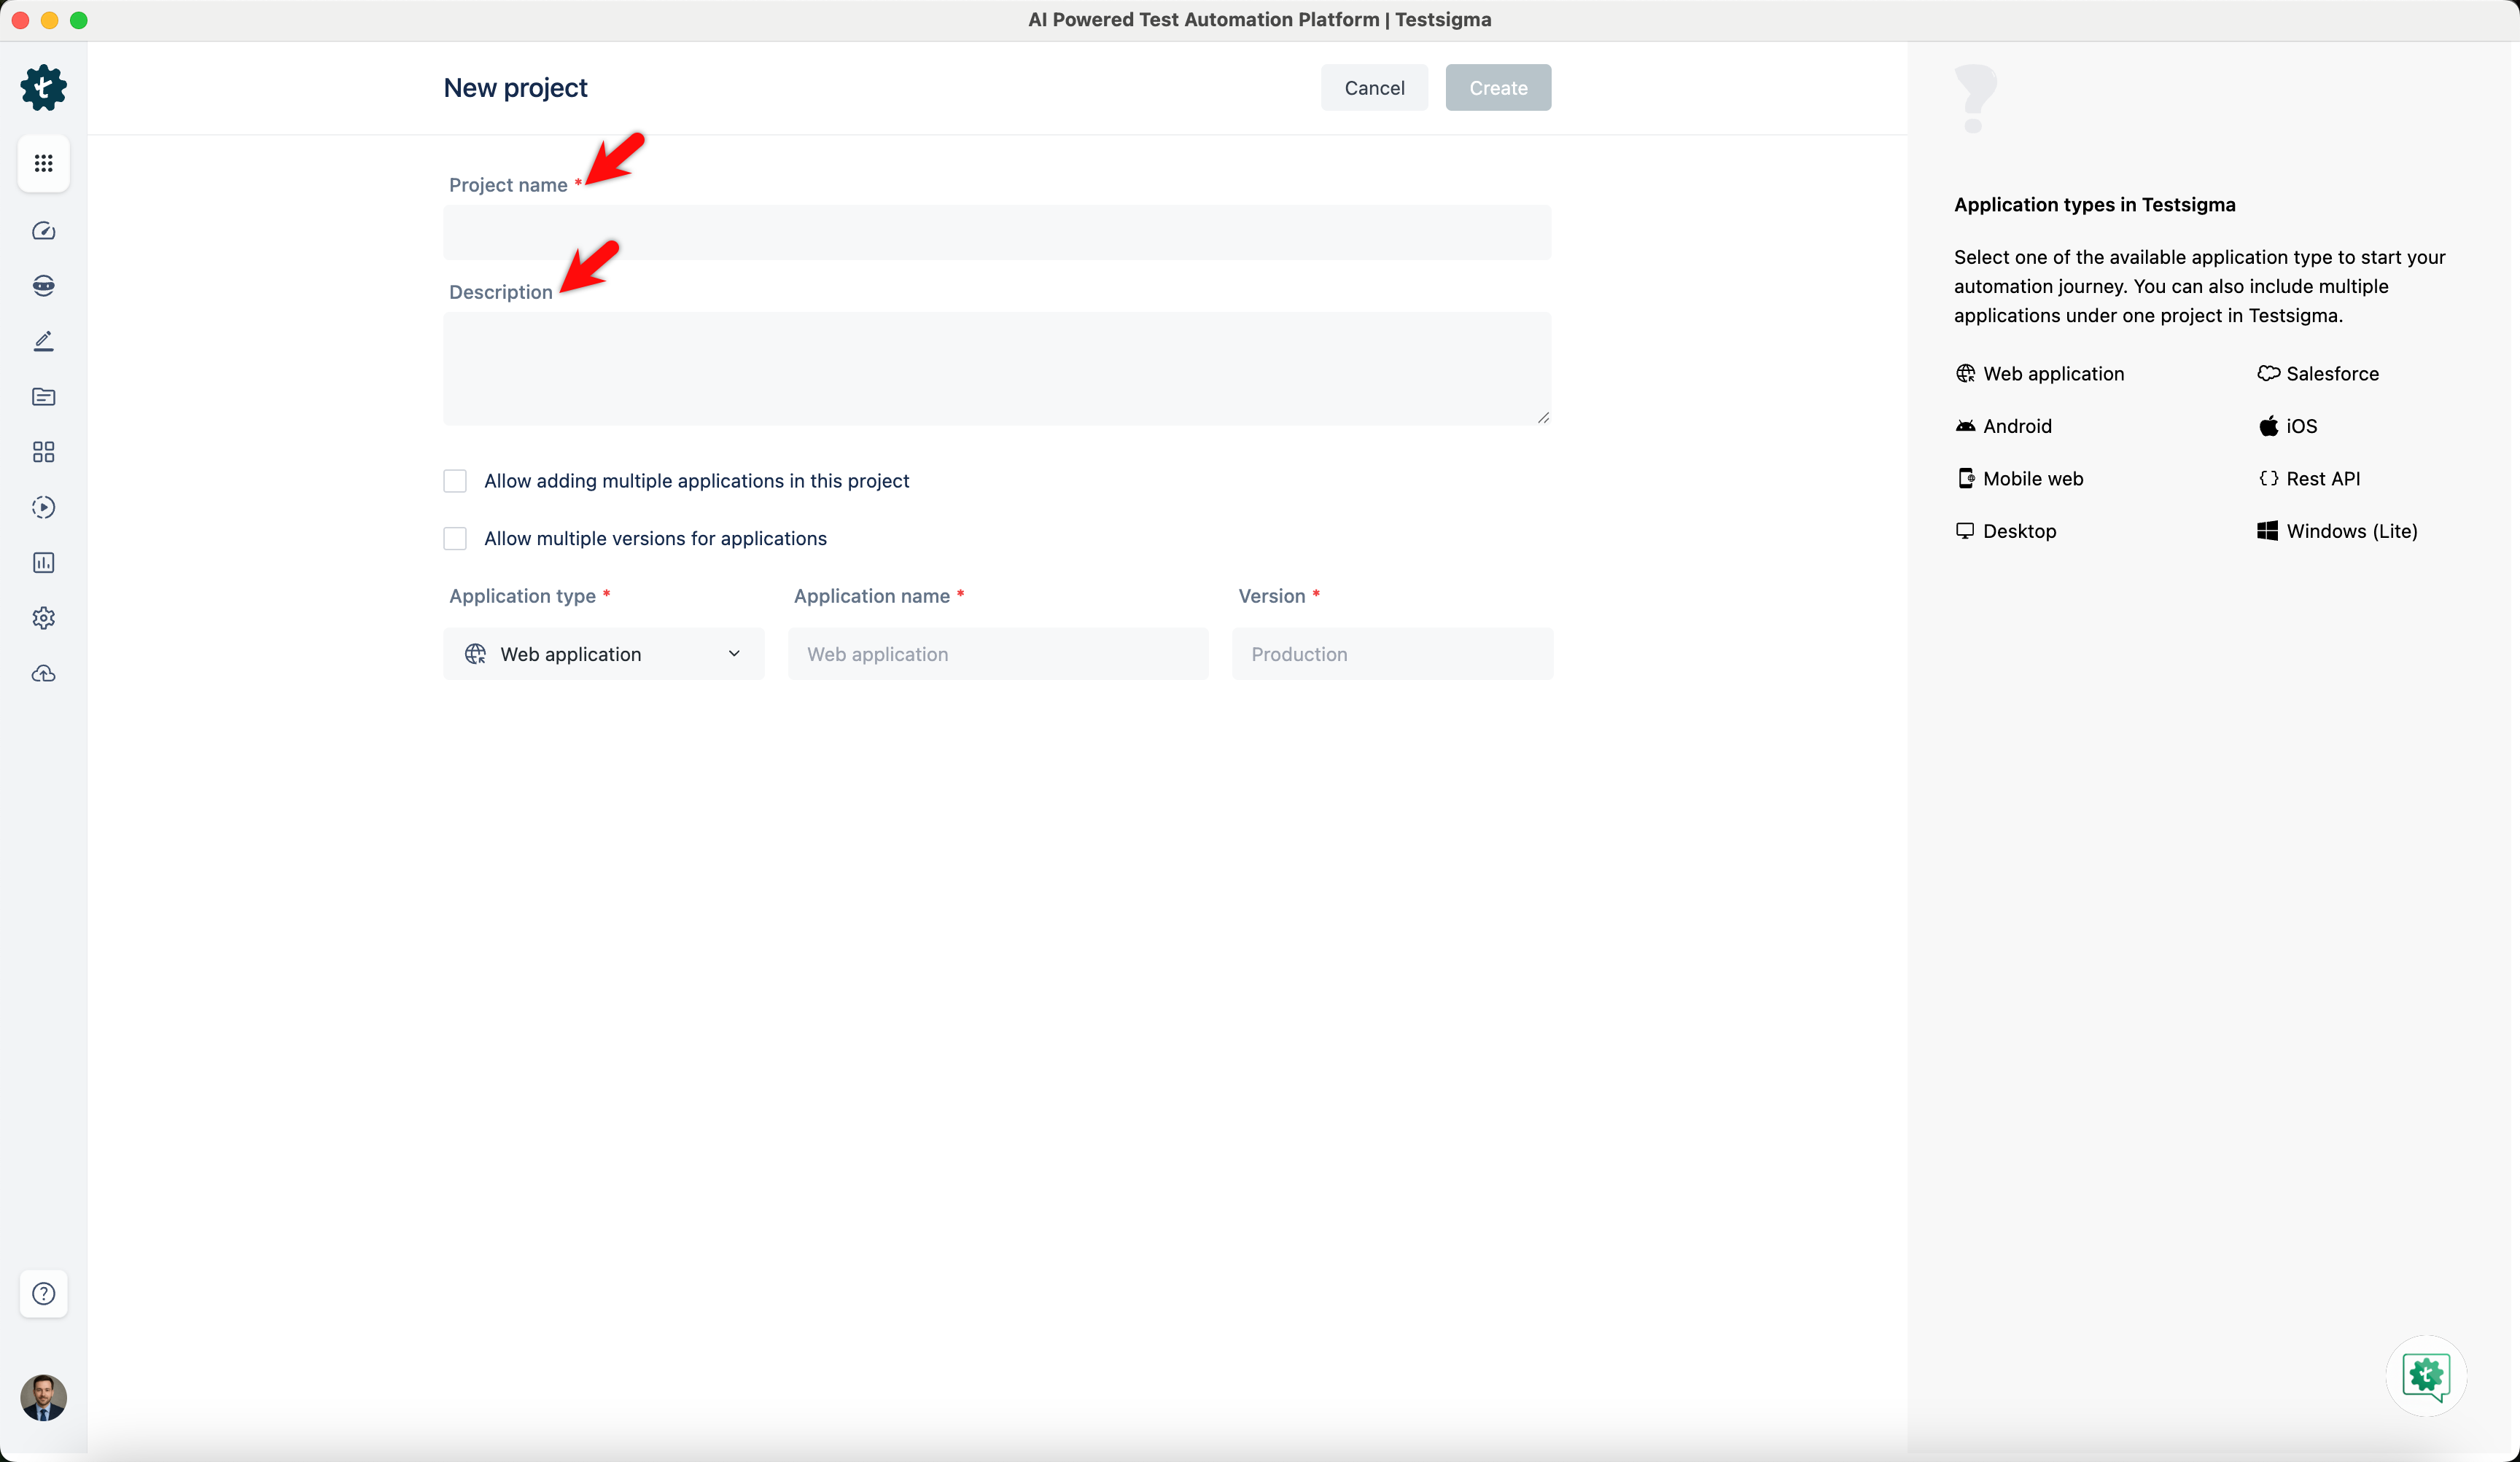Open the green Testsigma chat bubble
Image resolution: width=2520 pixels, height=1462 pixels.
coord(2425,1376)
